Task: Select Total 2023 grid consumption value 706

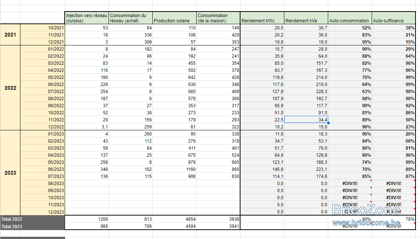Action: pyautogui.click(x=130, y=226)
